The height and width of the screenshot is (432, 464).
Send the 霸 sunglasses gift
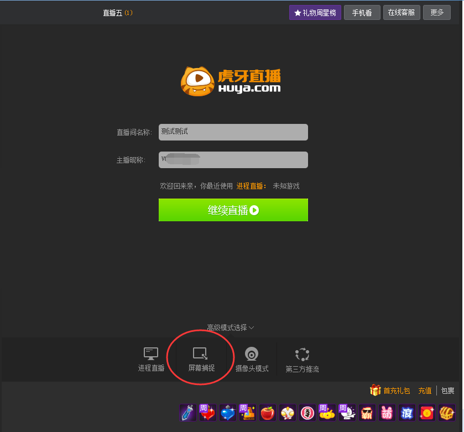coord(367,413)
